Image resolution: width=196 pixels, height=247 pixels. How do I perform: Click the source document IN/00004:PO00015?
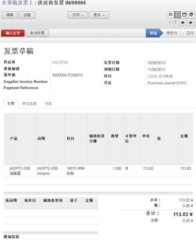[x=67, y=75]
